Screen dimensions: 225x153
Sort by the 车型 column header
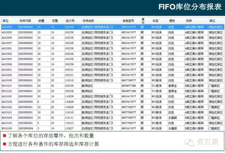(155, 21)
